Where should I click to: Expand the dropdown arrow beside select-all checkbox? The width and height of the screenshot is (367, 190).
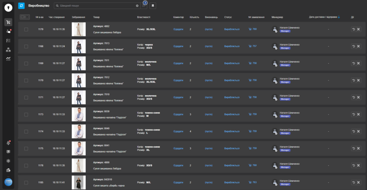tap(27, 17)
